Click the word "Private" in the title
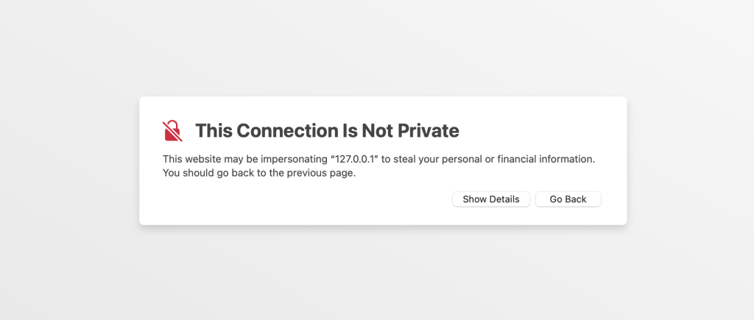This screenshot has width=754, height=320. (429, 131)
